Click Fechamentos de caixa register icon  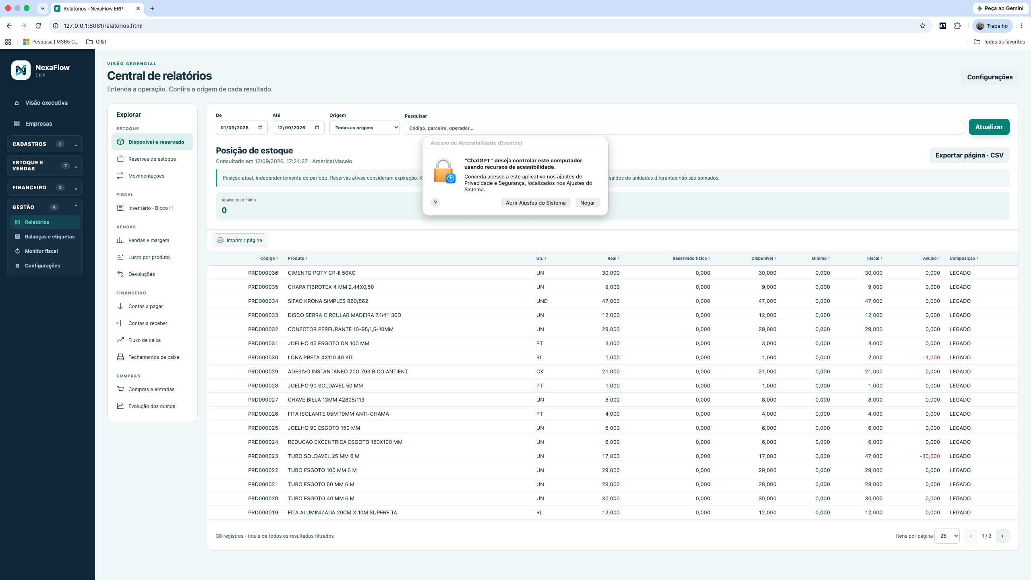[x=120, y=357]
